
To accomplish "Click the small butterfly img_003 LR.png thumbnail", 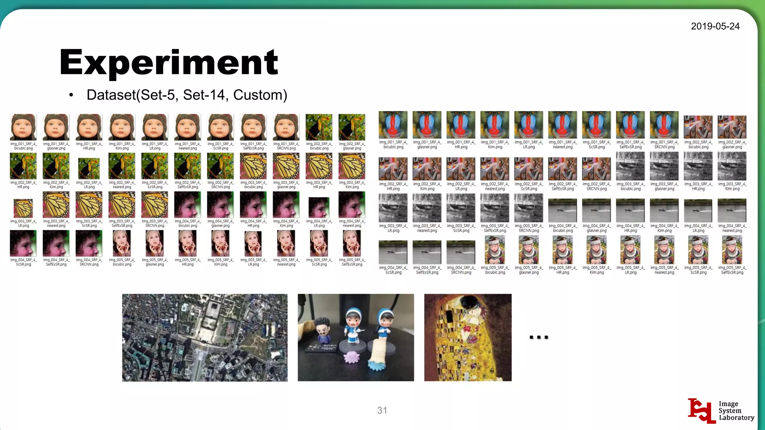I will pyautogui.click(x=23, y=208).
